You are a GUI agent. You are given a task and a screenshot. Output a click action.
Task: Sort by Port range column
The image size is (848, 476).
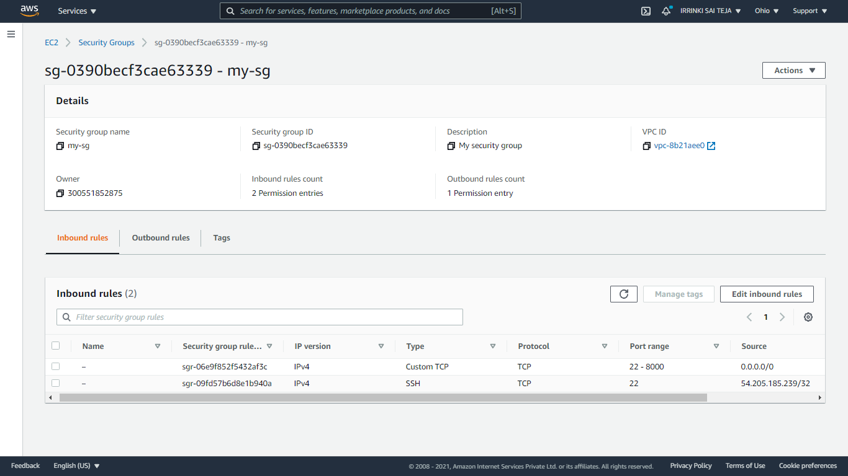716,346
